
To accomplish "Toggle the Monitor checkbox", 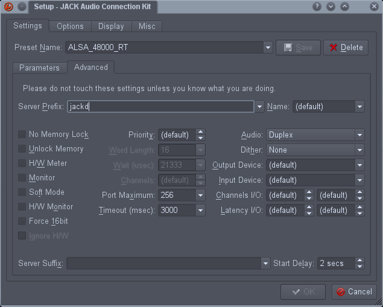I will (x=22, y=177).
